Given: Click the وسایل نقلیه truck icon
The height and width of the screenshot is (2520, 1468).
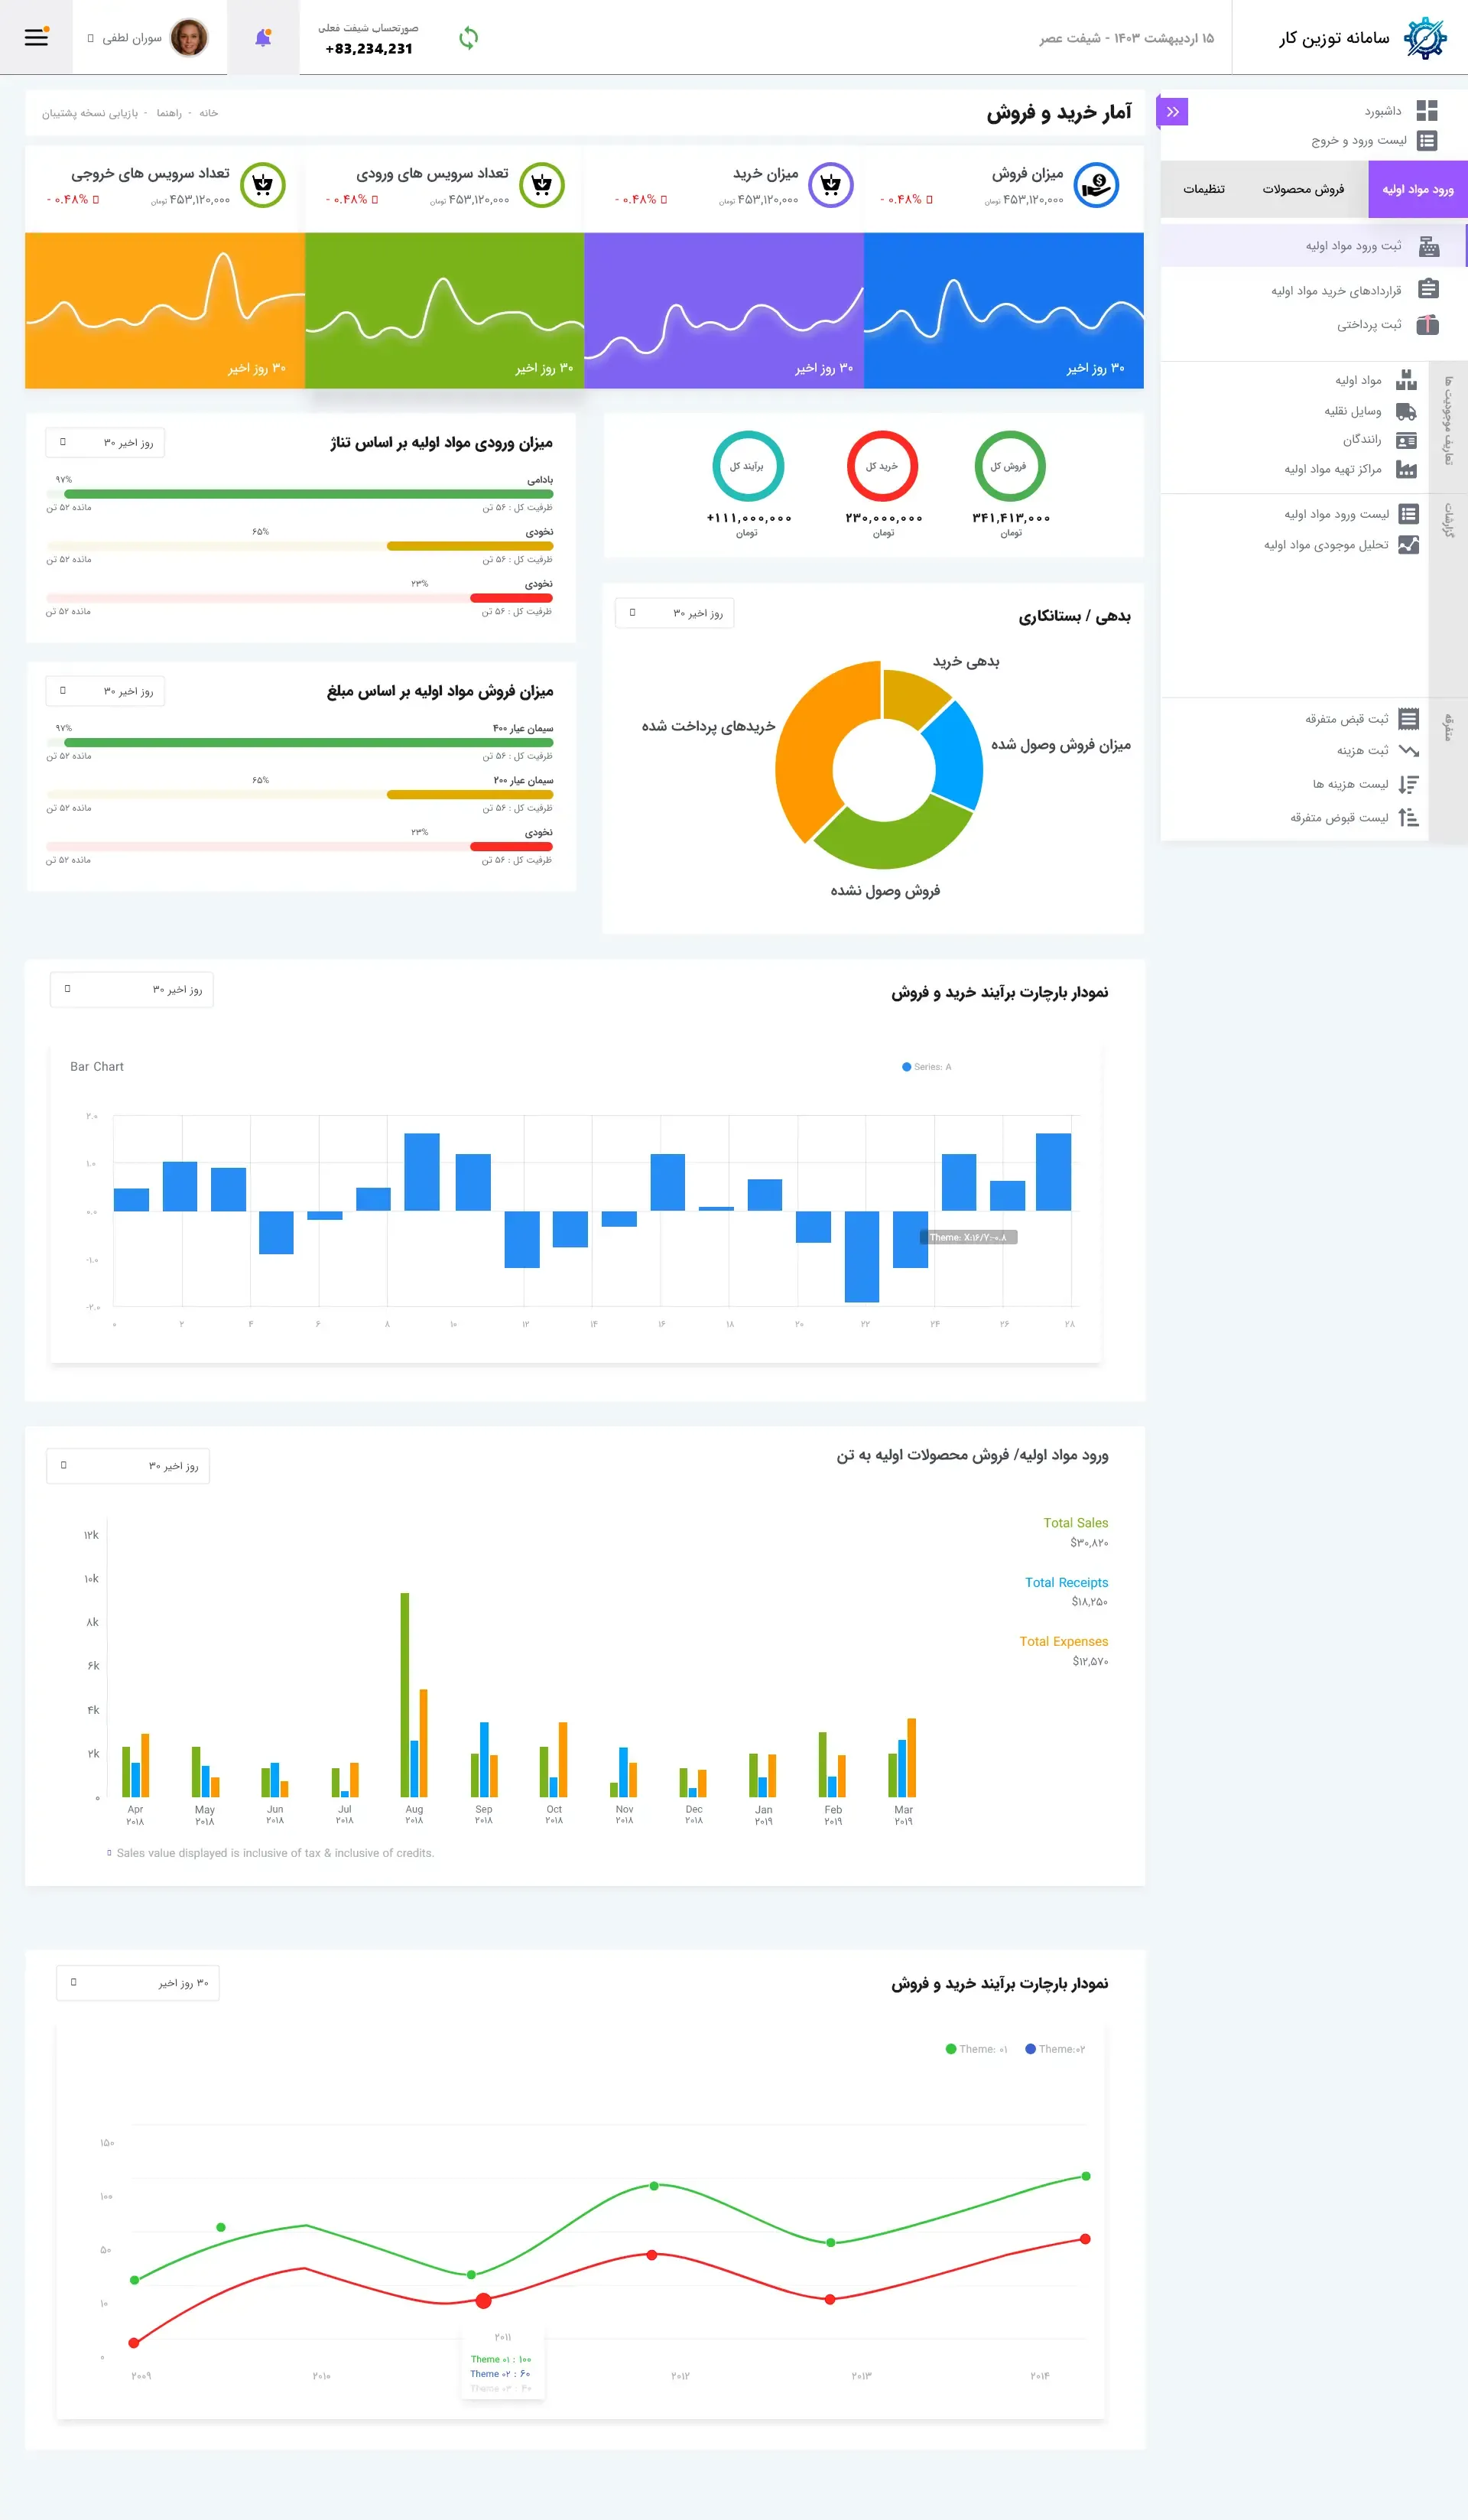Looking at the screenshot, I should click(x=1406, y=411).
